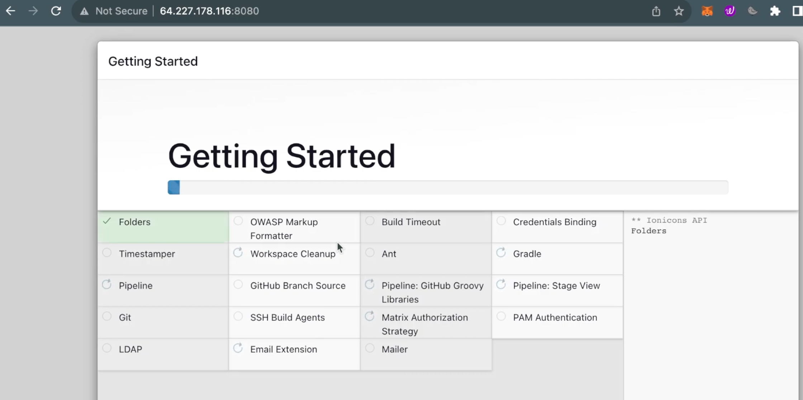Click the Not Secure label text

(122, 11)
